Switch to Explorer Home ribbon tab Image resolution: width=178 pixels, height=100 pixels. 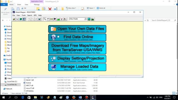pos(11,4)
